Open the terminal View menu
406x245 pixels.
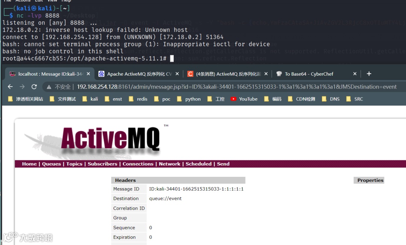click(52, 1)
